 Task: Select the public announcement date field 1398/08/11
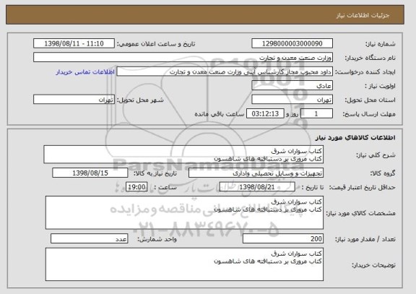74,43
